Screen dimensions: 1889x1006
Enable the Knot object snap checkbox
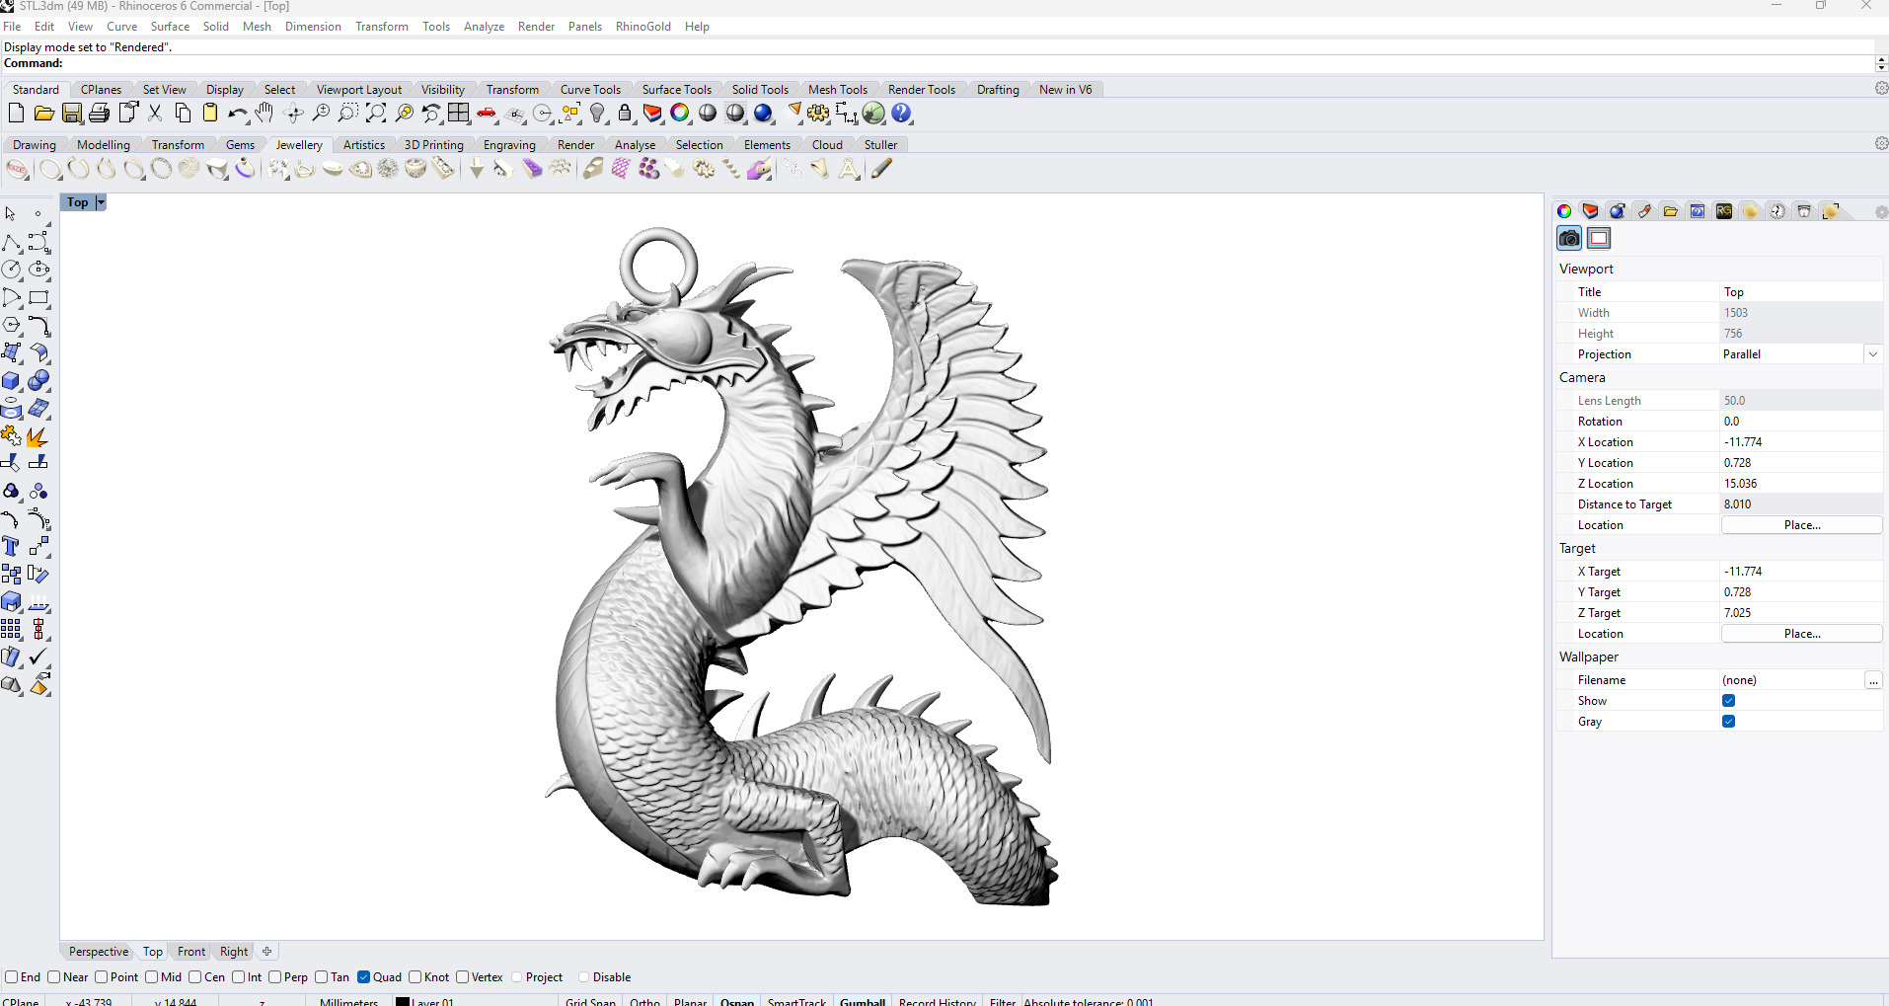tap(415, 977)
